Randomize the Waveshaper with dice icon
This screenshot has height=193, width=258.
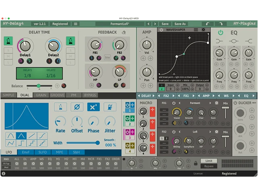pos(204,30)
